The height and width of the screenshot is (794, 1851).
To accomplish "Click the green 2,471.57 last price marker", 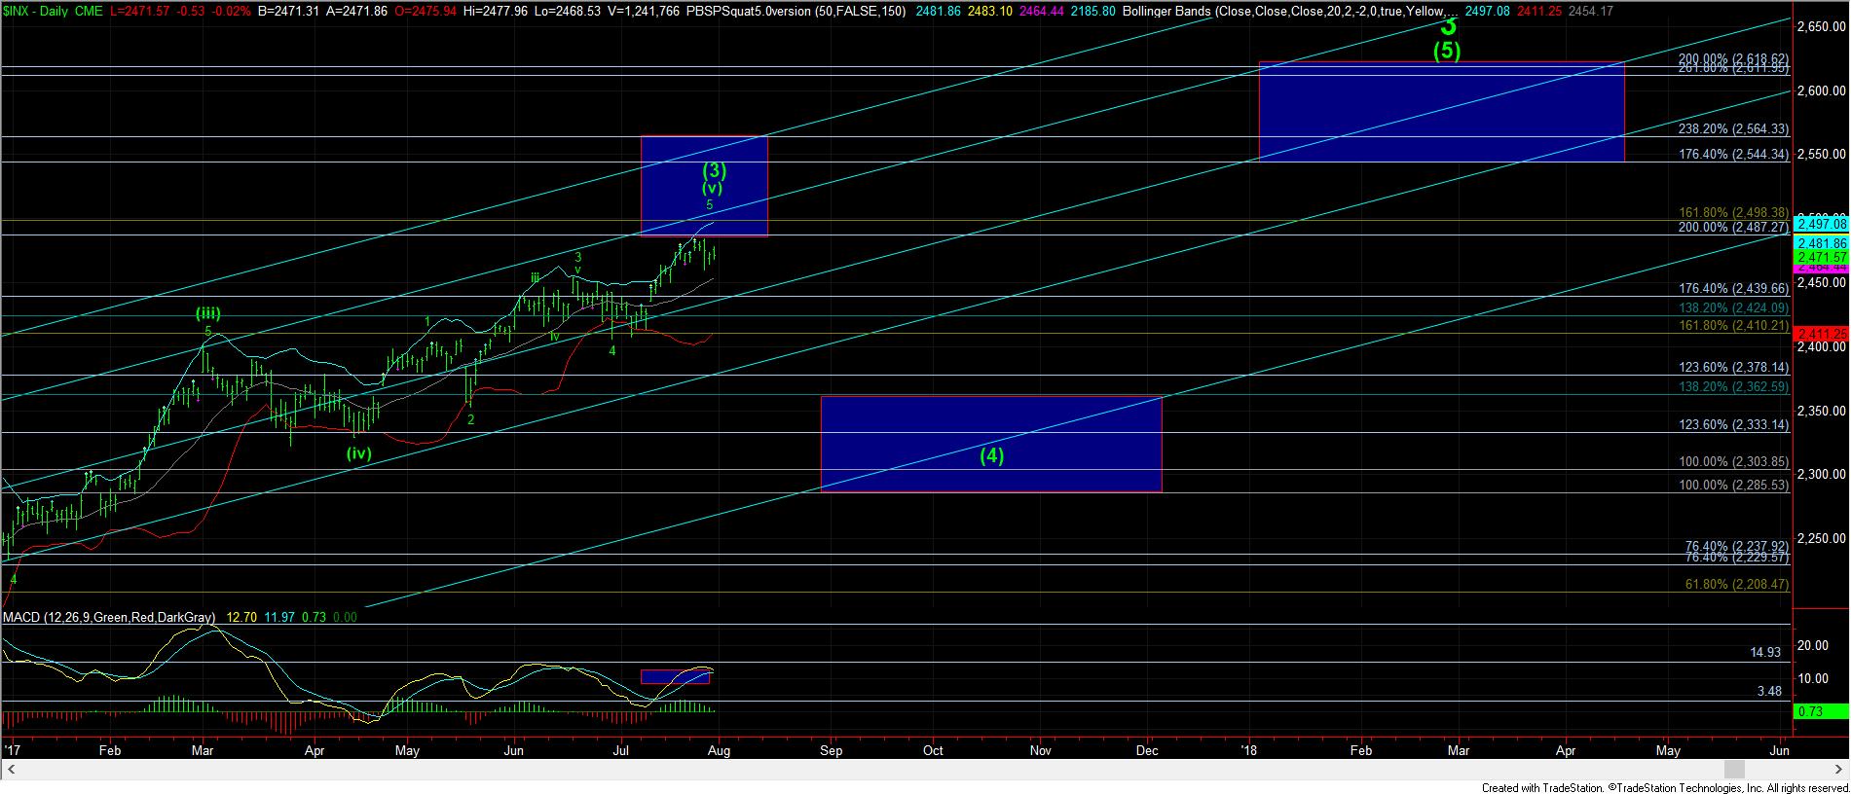I will (1820, 257).
